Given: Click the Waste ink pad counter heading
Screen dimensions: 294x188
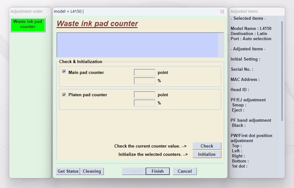Looking at the screenshot, I should pyautogui.click(x=97, y=24).
